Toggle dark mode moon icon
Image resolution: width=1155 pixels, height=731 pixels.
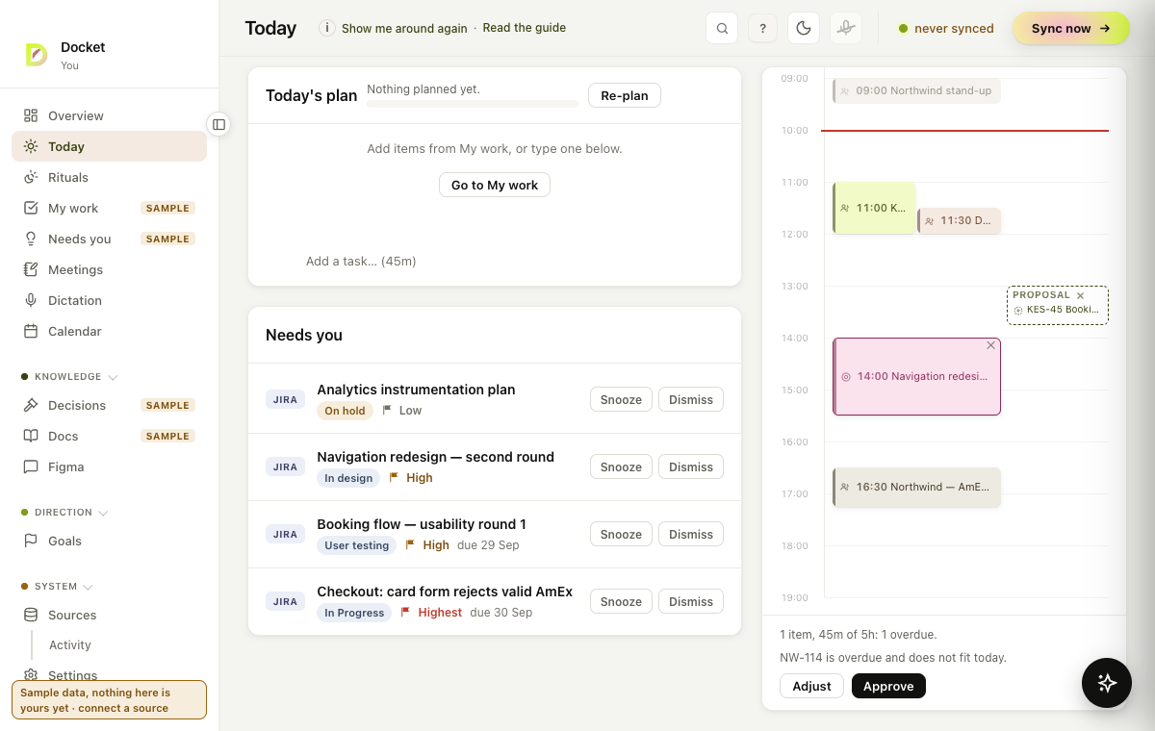pyautogui.click(x=803, y=28)
